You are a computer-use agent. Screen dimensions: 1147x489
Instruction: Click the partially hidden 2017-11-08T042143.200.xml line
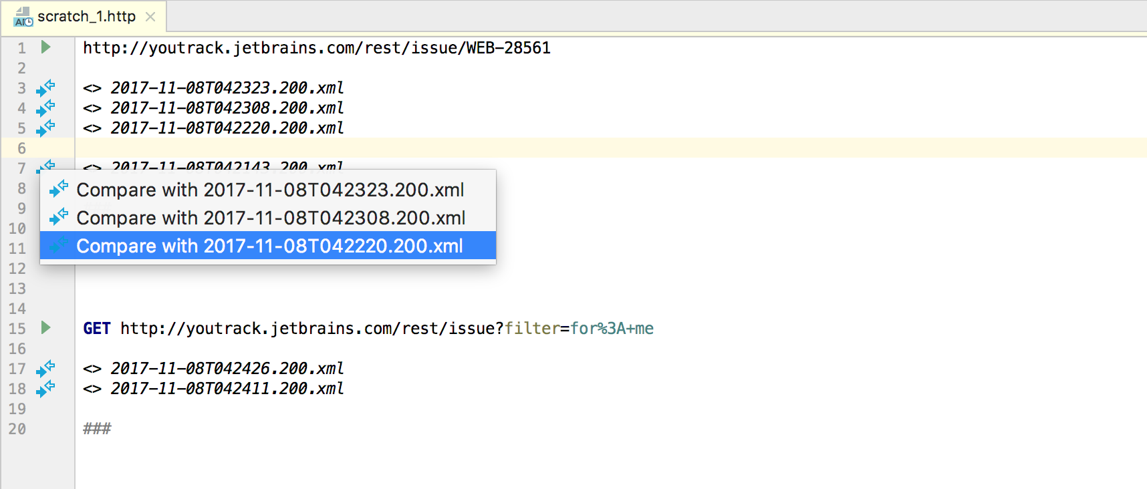tap(227, 165)
